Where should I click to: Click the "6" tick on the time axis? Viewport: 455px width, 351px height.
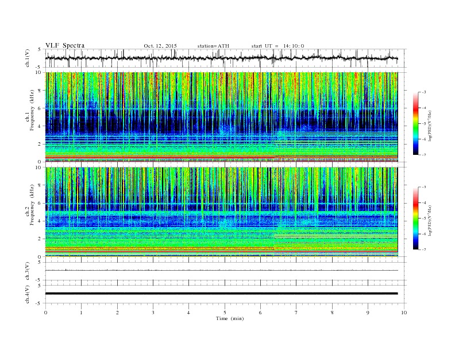point(261,313)
